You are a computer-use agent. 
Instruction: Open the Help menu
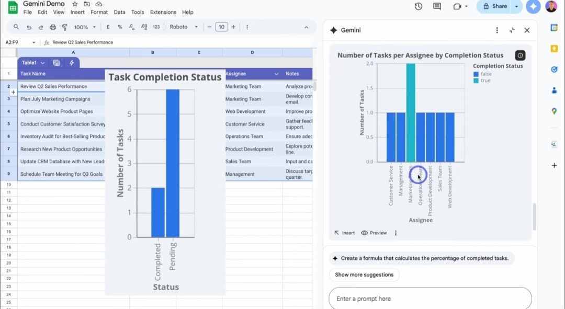[188, 12]
